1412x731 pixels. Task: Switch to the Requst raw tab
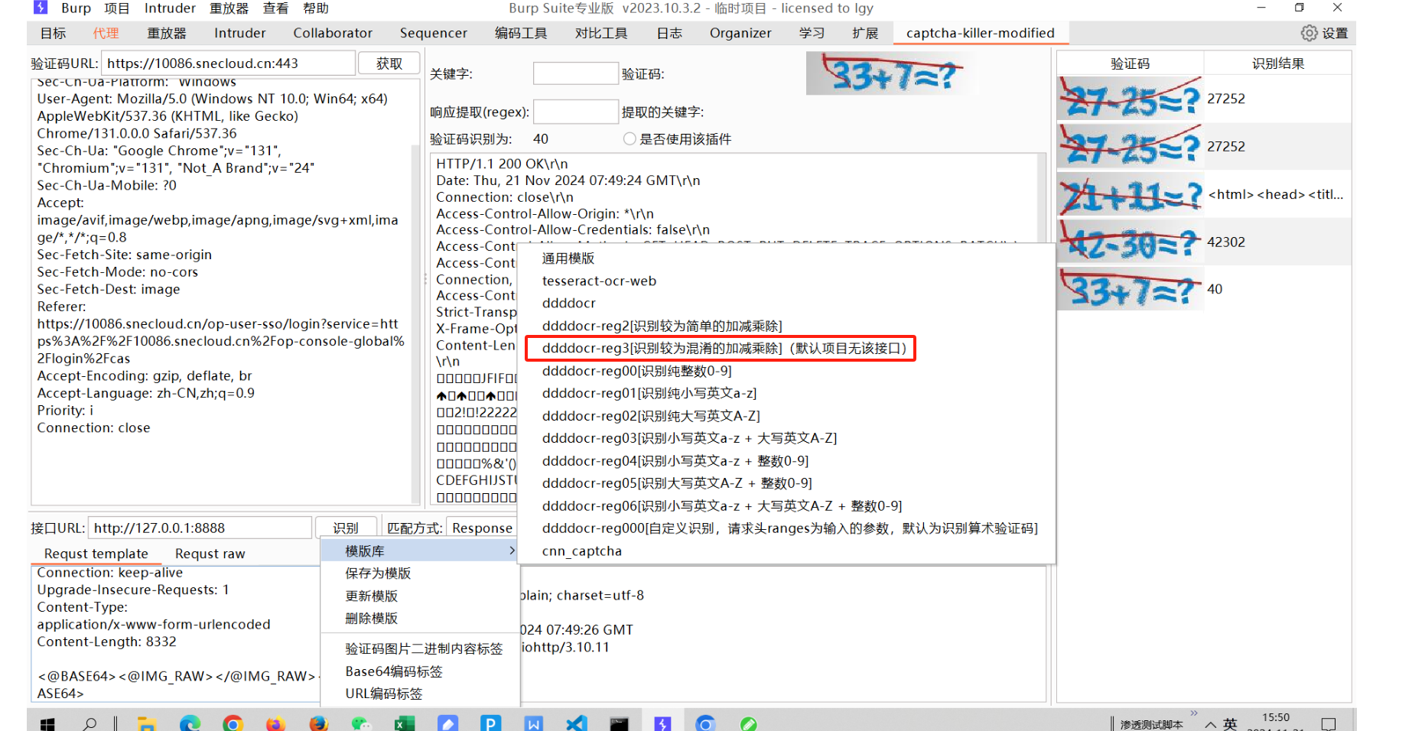coord(210,554)
